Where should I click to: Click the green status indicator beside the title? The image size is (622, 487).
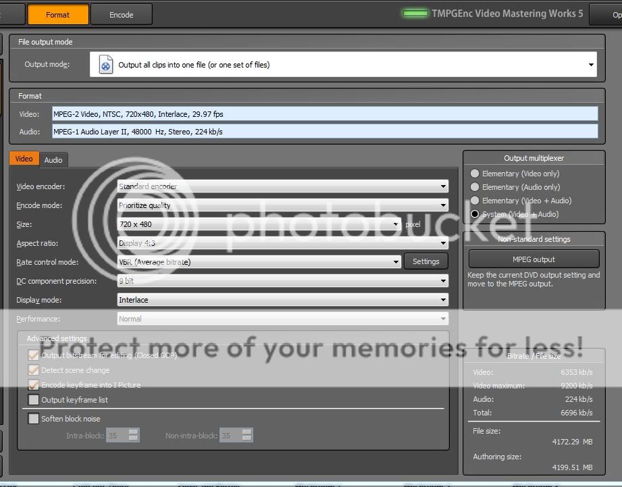pyautogui.click(x=415, y=14)
